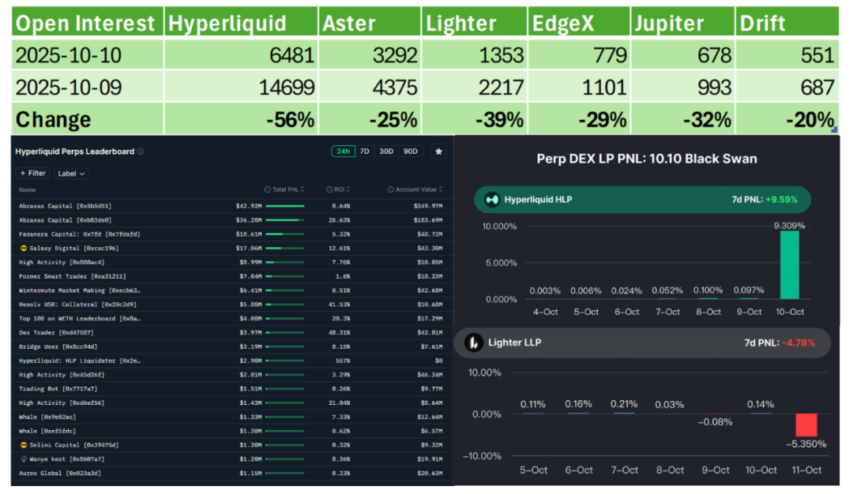Sort by the ROI column header
The image size is (853, 494).
339,190
